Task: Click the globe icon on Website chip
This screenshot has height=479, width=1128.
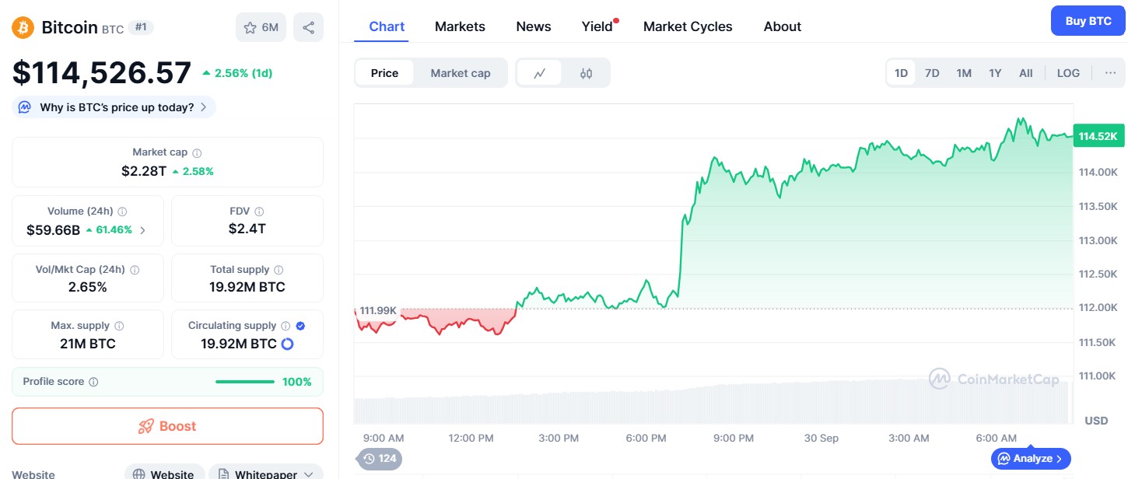Action: [138, 474]
